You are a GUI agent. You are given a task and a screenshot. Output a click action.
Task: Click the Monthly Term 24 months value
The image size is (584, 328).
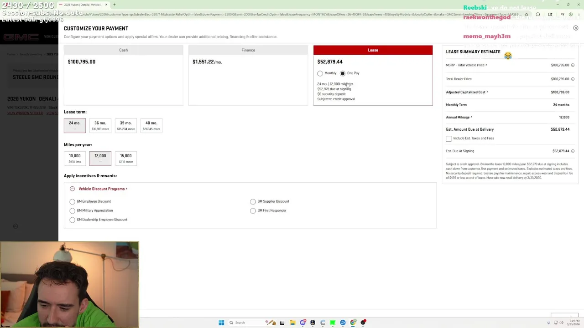pos(561,105)
